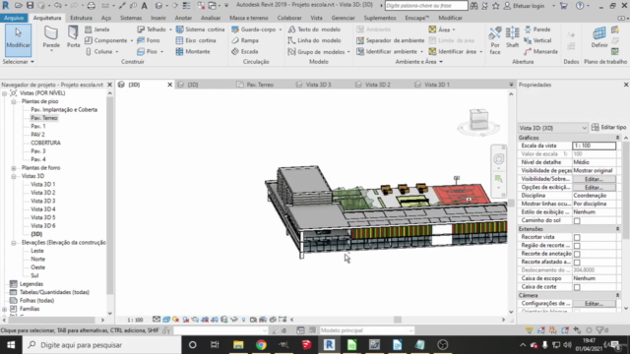Click the horizontal scrollbar of the 3D view

(x=398, y=320)
